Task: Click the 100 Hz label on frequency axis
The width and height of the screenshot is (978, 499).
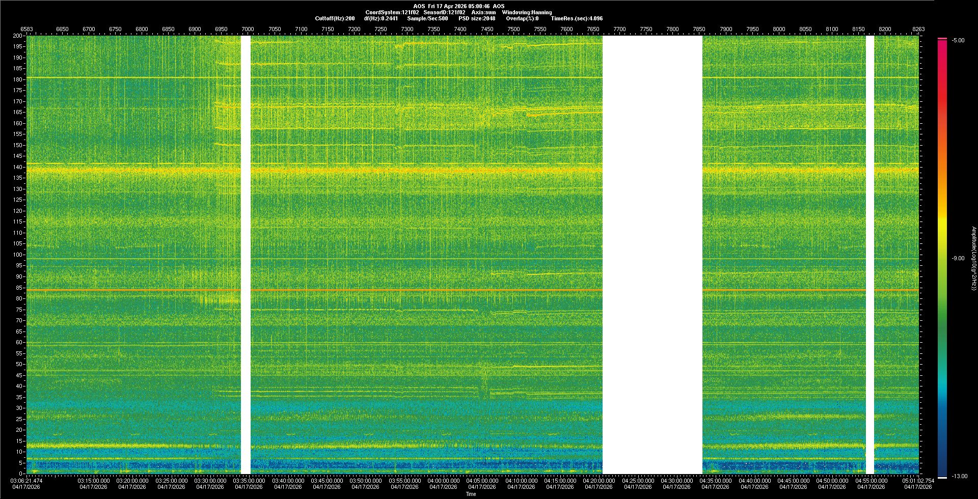Action: (17, 255)
